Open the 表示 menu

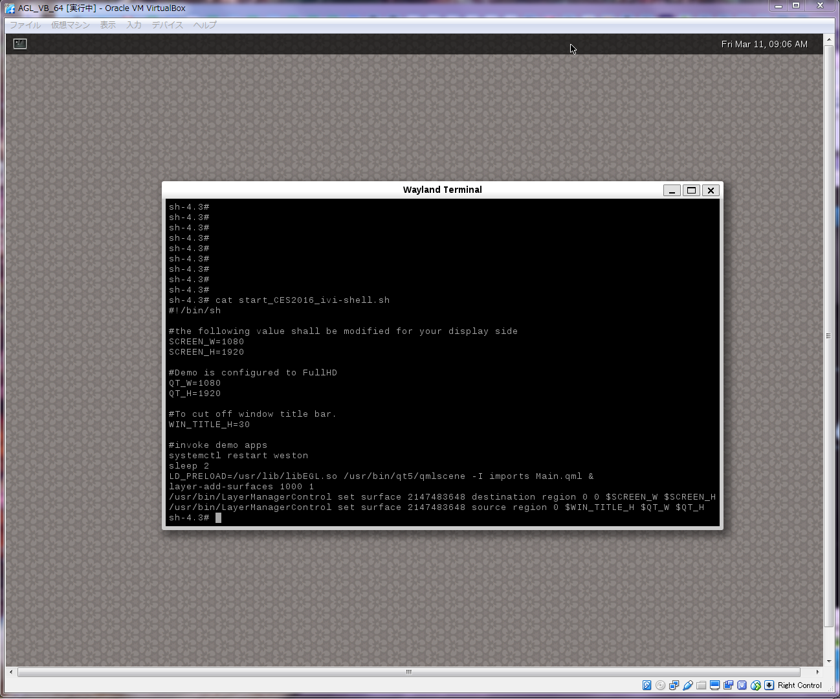click(107, 25)
